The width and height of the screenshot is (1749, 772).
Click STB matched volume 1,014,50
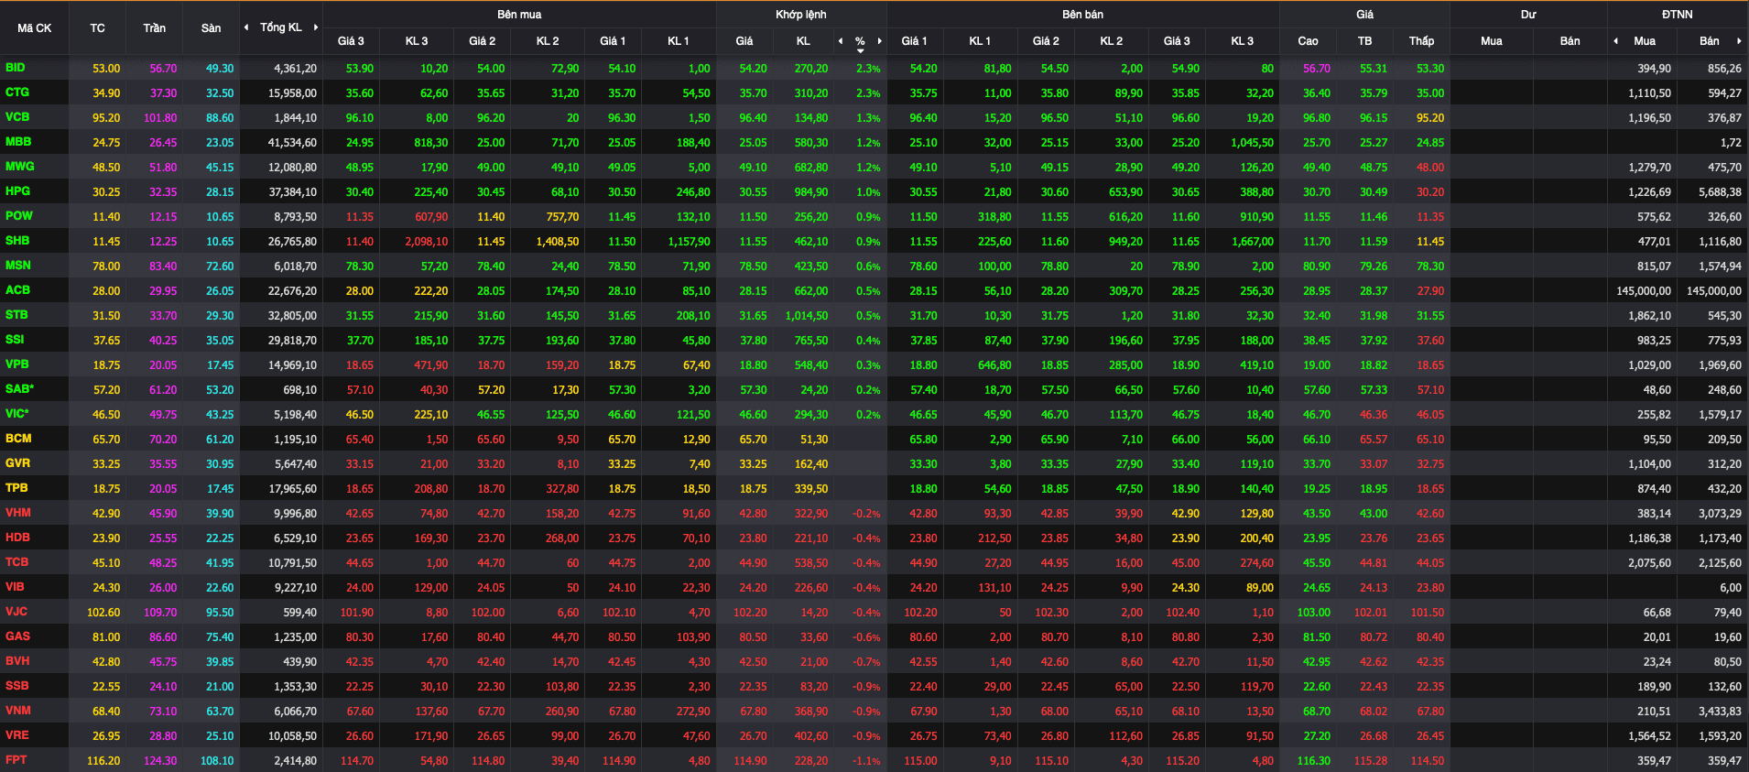pyautogui.click(x=807, y=316)
